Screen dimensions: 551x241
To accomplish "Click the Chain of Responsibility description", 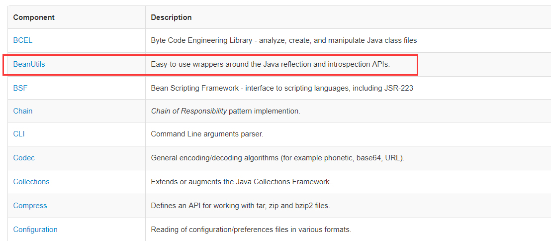I will 225,111.
